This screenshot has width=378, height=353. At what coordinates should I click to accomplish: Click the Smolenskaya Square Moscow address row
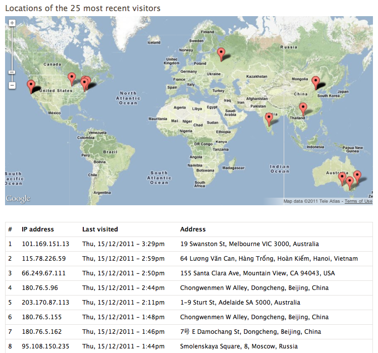tap(189, 346)
